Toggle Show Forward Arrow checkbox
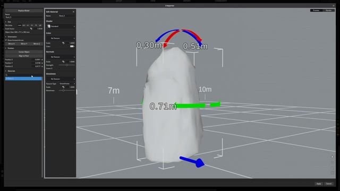Viewport: 340px width, 191px height. coord(6,40)
